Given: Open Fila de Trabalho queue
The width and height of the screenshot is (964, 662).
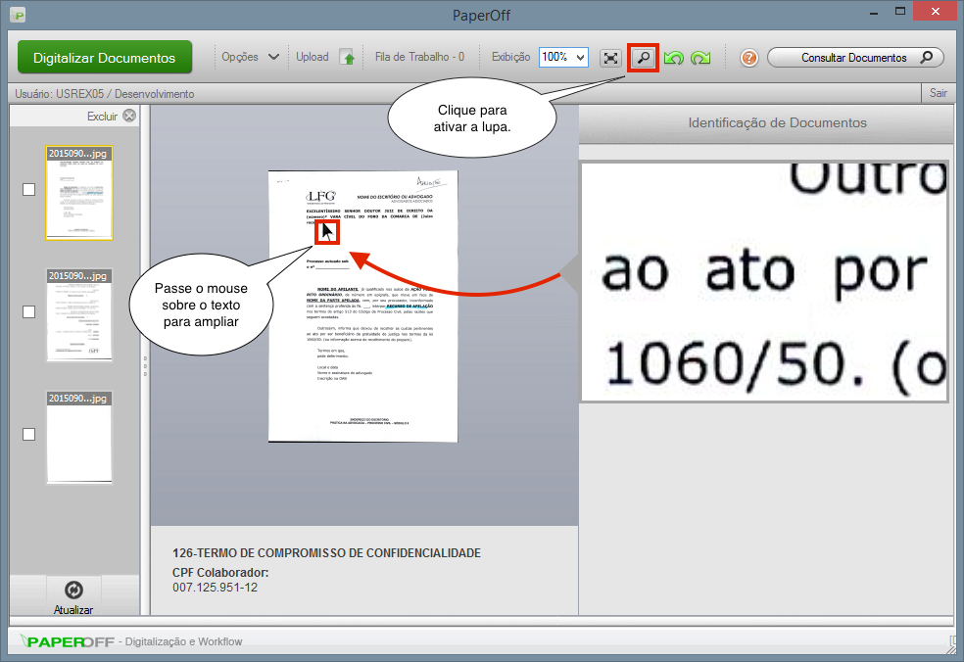Looking at the screenshot, I should [419, 57].
